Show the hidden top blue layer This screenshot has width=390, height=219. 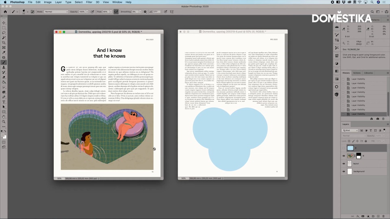pos(344,148)
